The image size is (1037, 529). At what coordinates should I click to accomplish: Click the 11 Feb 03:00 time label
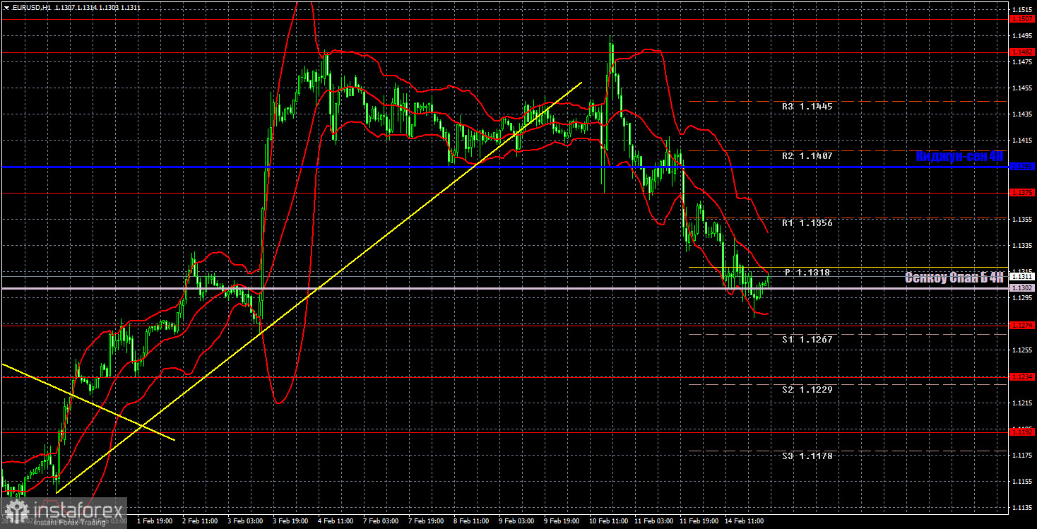coord(653,521)
